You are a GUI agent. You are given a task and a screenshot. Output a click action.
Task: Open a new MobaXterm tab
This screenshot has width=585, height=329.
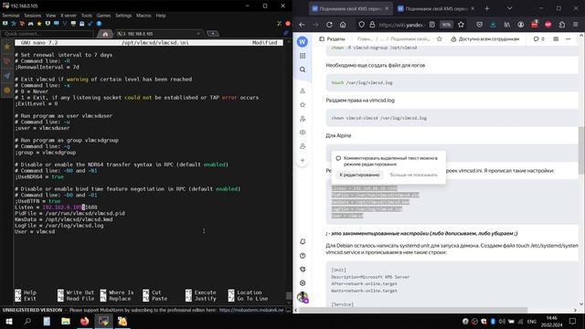[x=213, y=34]
